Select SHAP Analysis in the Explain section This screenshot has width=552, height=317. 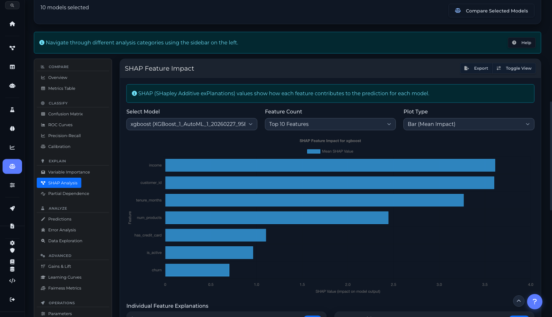click(x=59, y=183)
